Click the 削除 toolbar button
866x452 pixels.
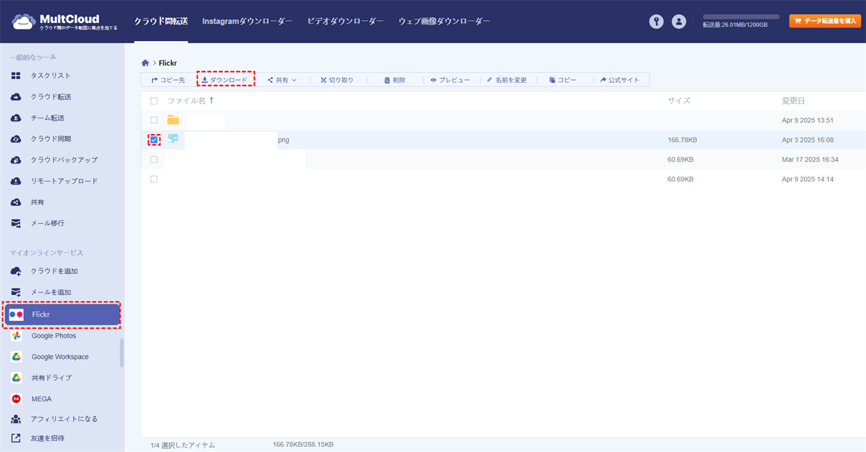tap(395, 80)
